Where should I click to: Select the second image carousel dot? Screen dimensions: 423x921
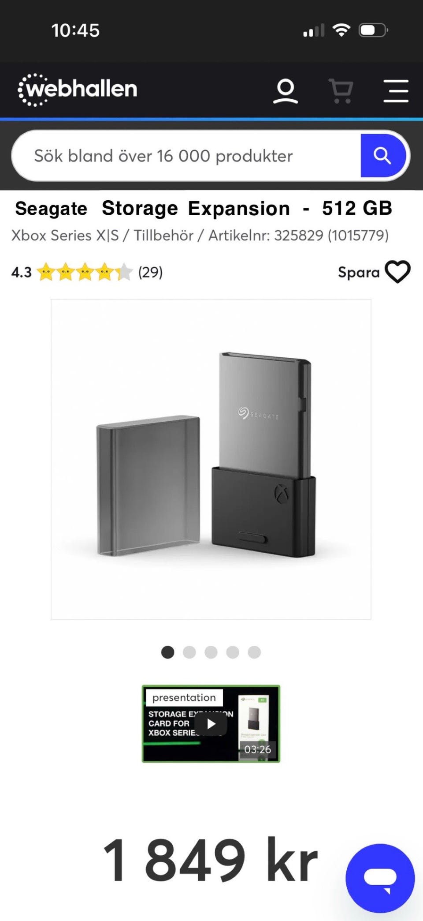(x=189, y=652)
